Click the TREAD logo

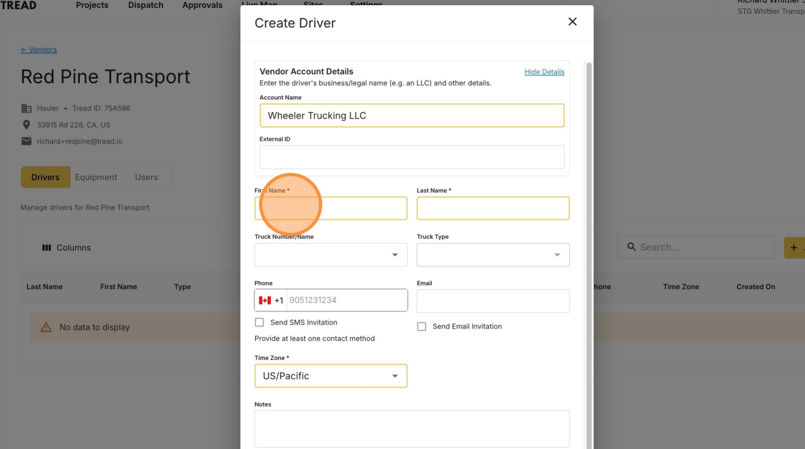[18, 5]
